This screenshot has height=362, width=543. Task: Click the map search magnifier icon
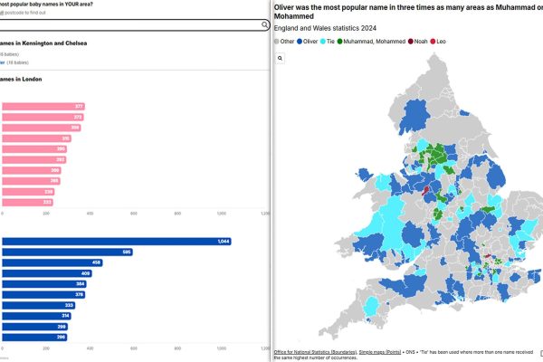(x=281, y=58)
